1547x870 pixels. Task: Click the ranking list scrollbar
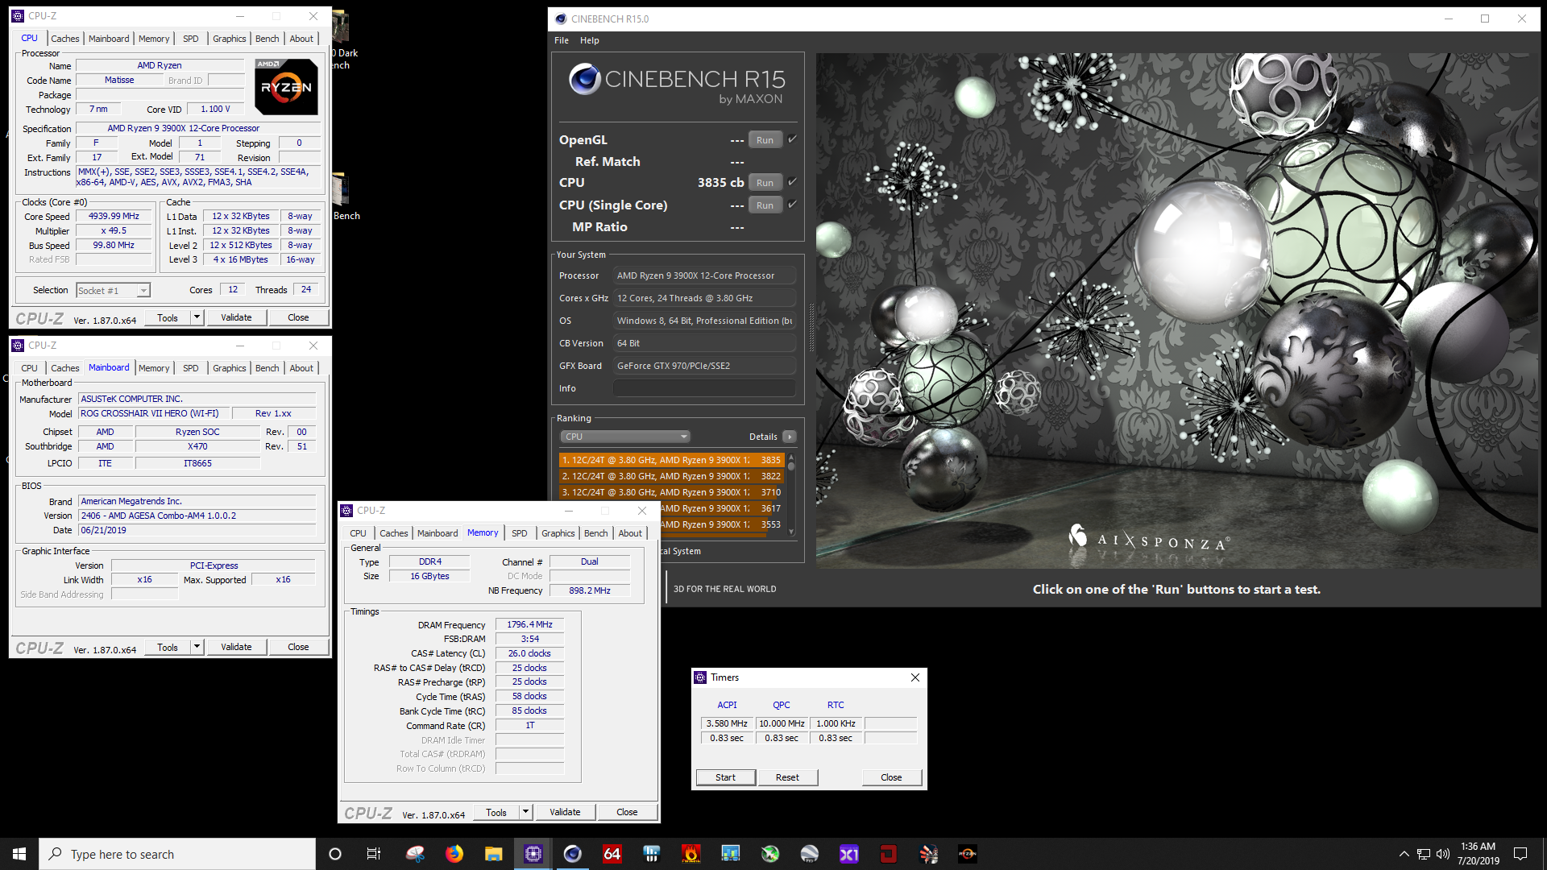791,495
